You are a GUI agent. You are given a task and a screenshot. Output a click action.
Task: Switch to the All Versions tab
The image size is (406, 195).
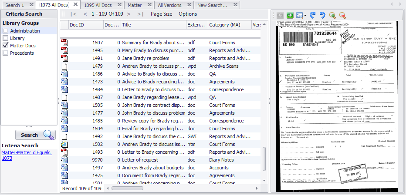coord(169,5)
